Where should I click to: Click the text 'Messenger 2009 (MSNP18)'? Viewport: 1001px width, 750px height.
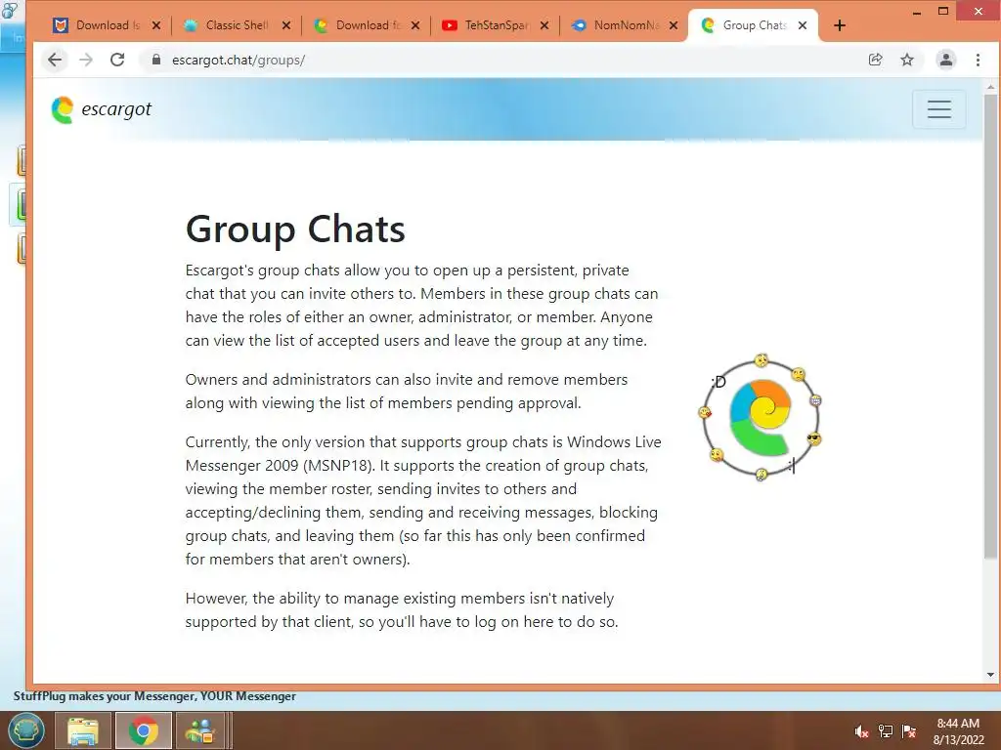(280, 466)
